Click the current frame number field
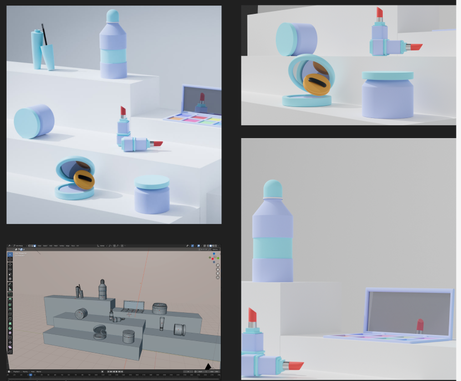The height and width of the screenshot is (381, 461). pyautogui.click(x=188, y=372)
